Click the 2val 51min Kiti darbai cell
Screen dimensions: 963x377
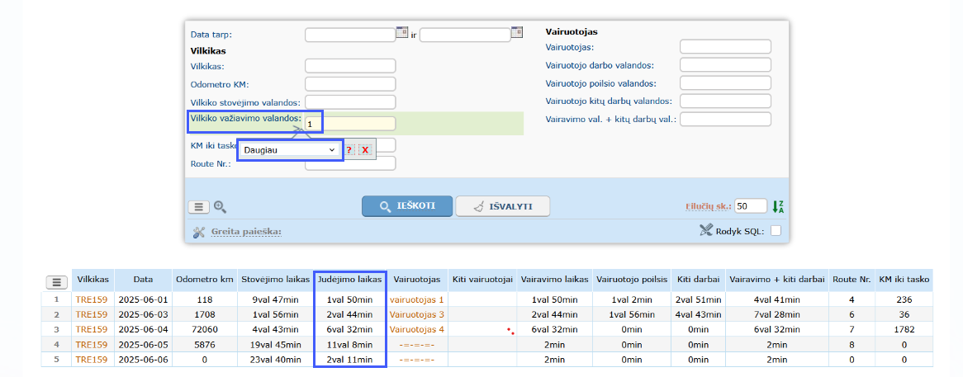click(698, 300)
